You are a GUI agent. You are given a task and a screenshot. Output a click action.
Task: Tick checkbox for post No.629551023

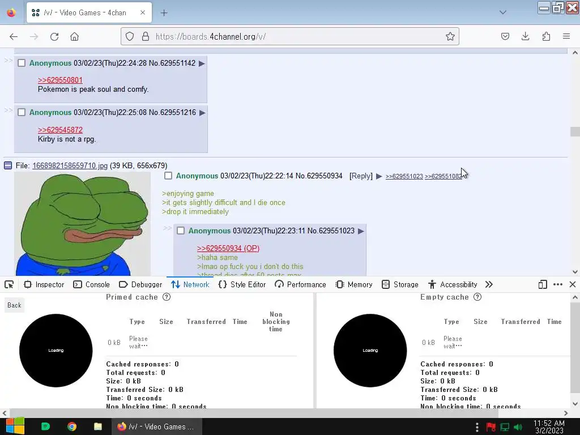pyautogui.click(x=181, y=231)
